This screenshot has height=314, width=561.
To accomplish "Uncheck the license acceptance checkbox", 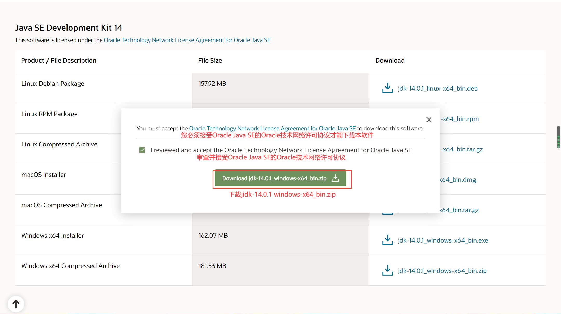I will tap(142, 150).
